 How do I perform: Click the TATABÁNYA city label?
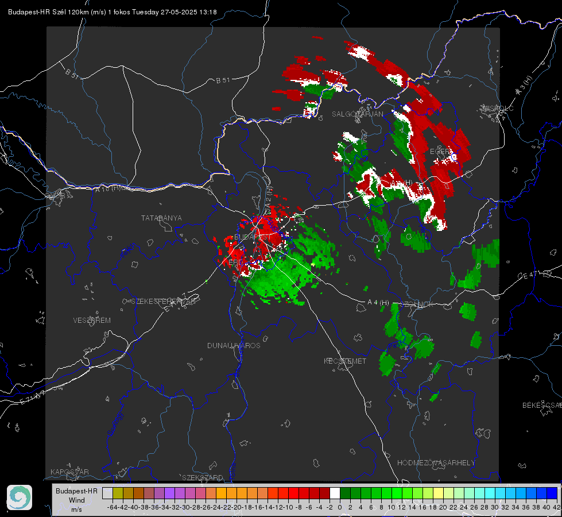click(x=161, y=218)
